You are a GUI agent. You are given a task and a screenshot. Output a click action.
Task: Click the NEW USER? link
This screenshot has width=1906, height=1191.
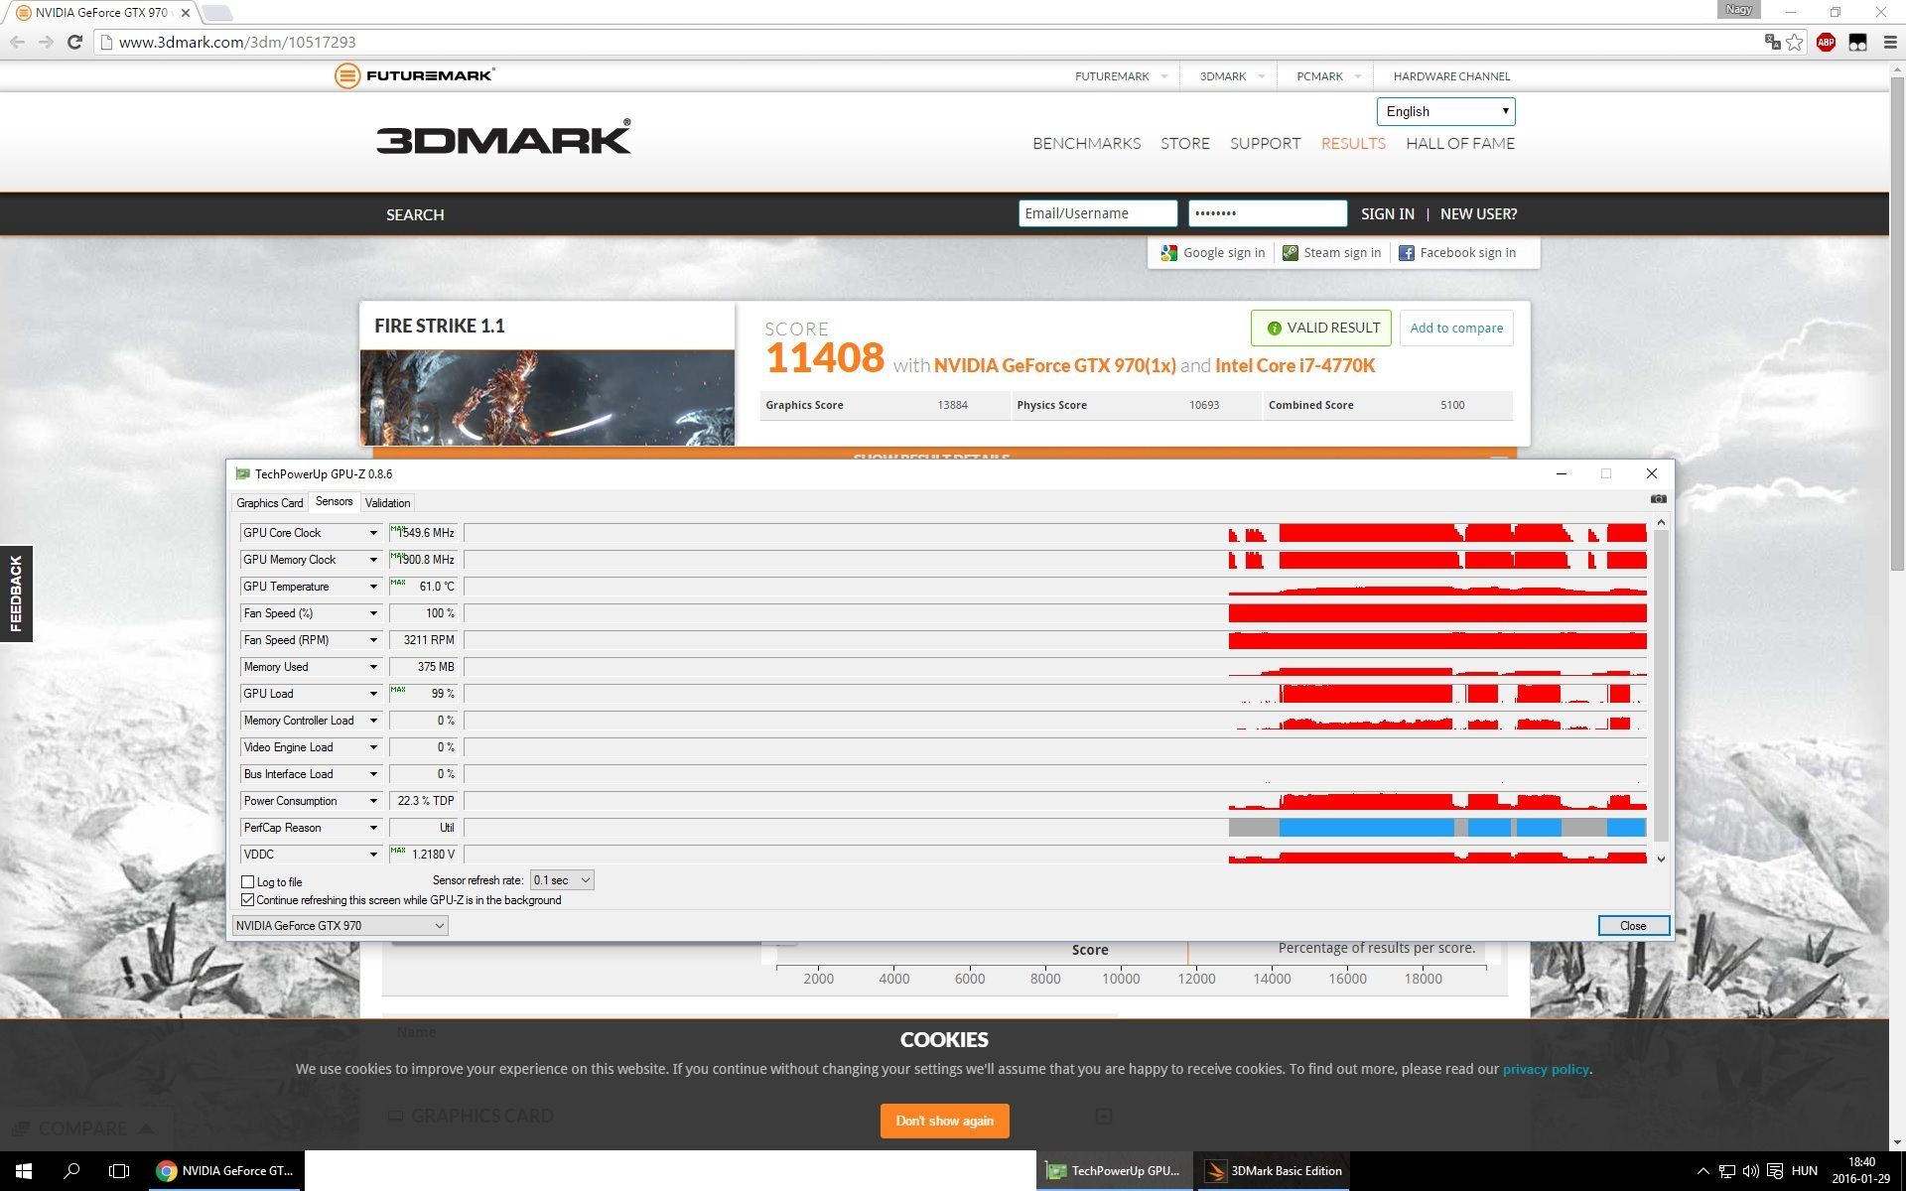[1478, 214]
